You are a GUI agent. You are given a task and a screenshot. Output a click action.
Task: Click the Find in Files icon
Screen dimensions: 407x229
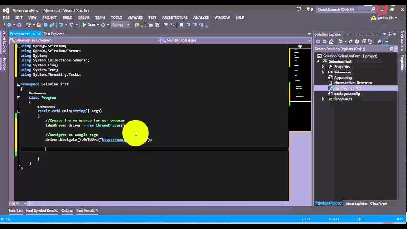pyautogui.click(x=137, y=25)
